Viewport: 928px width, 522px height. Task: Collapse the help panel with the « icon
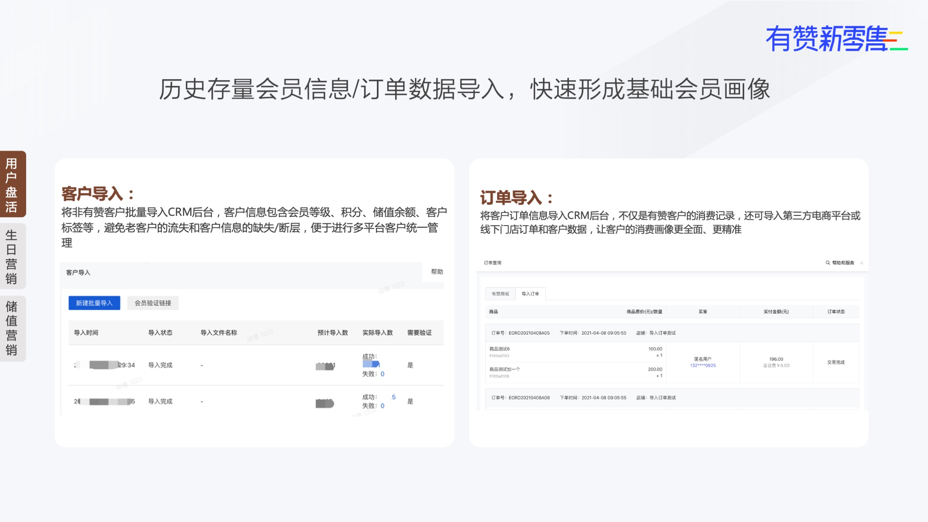pos(862,263)
